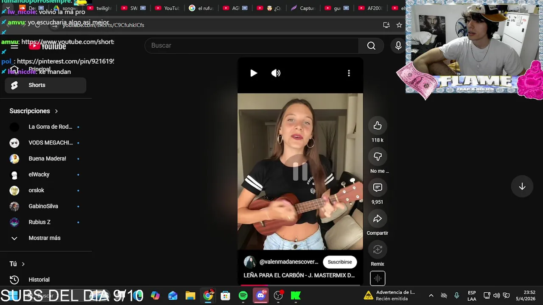
Task: Open Copilot from the taskbar
Action: 155,296
